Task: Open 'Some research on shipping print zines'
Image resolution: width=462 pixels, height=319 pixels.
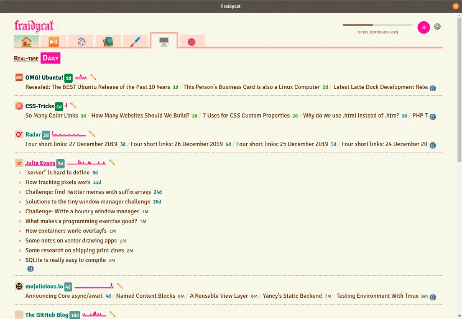Action: coord(74,250)
